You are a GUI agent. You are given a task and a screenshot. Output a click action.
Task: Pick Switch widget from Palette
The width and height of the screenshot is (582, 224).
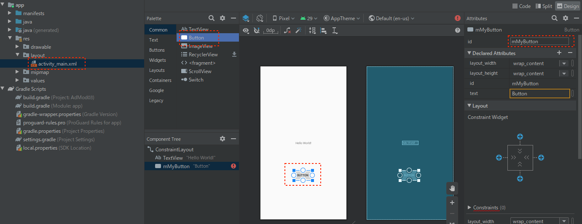207,79
